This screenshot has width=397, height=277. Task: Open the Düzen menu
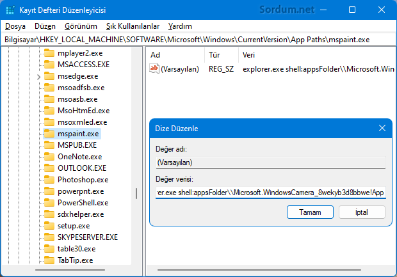tap(45, 26)
